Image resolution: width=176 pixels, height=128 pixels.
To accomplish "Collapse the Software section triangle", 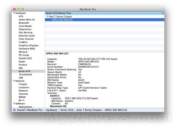I will 14,104.
